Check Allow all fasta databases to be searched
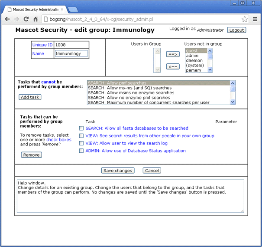Viewport: 262px width, 247px height. click(81, 128)
